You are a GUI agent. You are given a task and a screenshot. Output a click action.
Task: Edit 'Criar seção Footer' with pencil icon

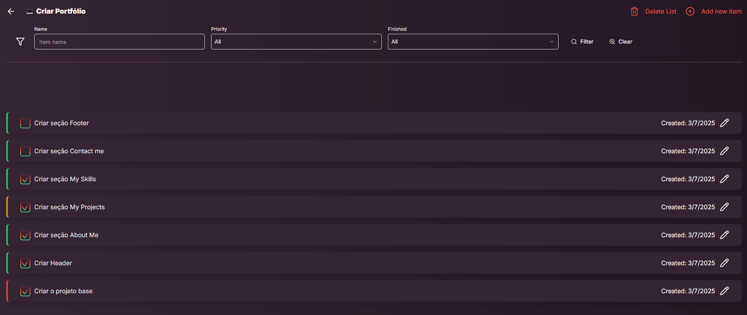coord(724,123)
